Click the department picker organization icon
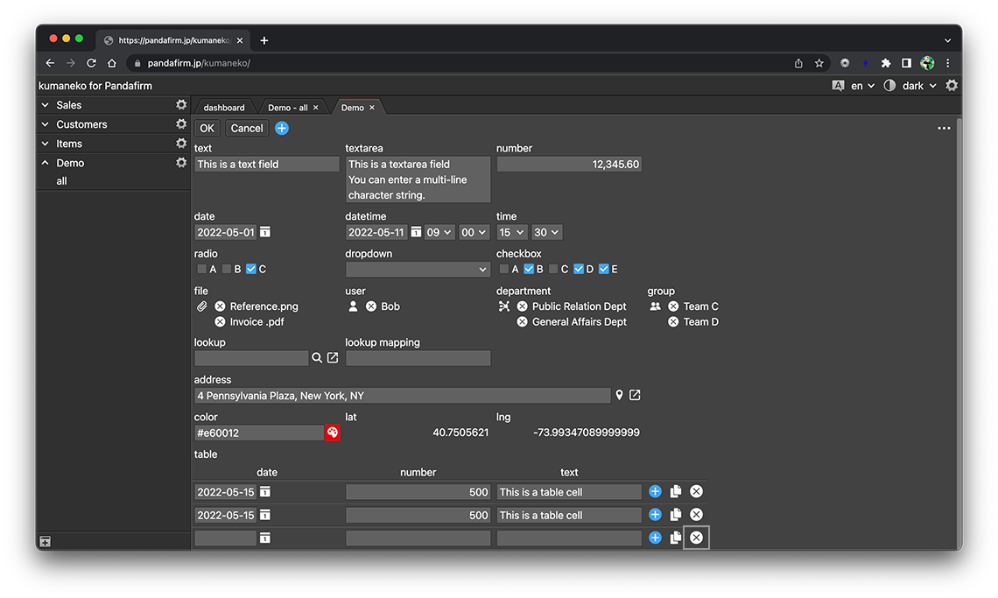 point(504,306)
